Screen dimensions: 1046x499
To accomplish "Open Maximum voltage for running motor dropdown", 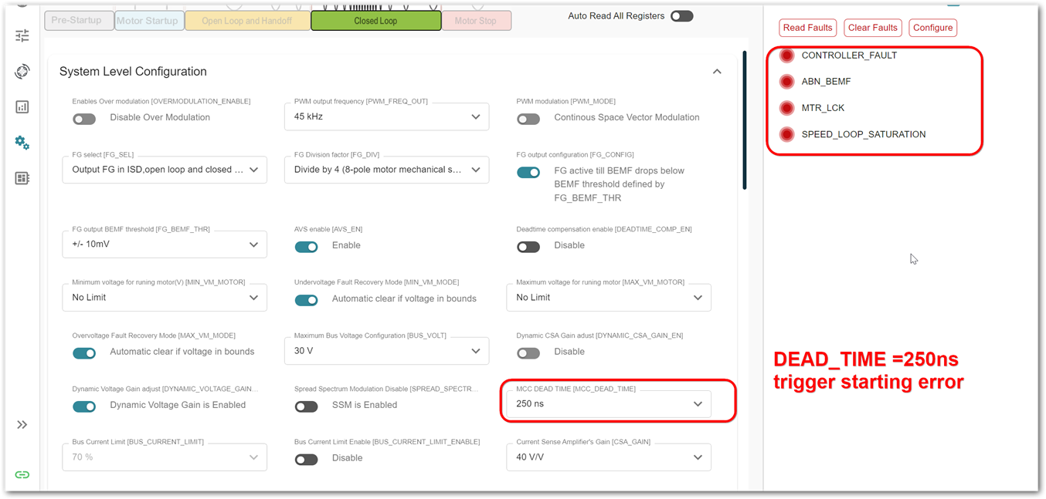I will (609, 297).
